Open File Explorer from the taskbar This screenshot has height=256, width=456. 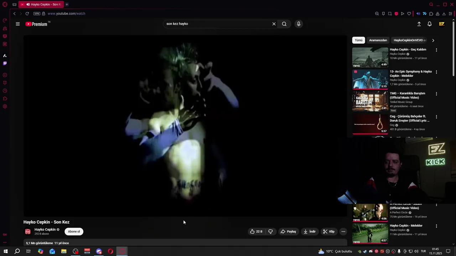(x=64, y=251)
